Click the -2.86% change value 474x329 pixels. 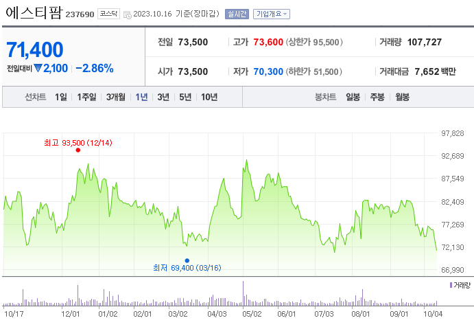tap(95, 69)
